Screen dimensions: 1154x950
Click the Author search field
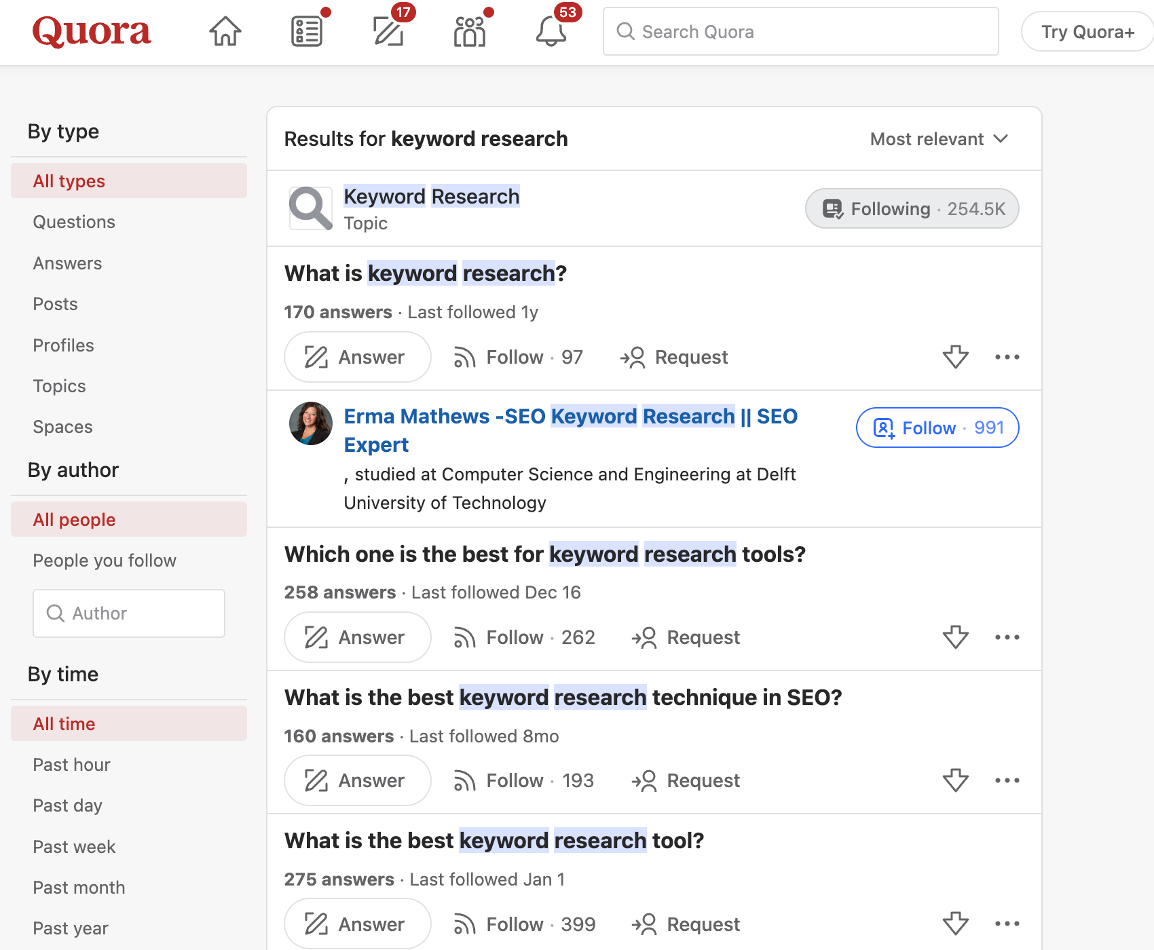pos(129,613)
